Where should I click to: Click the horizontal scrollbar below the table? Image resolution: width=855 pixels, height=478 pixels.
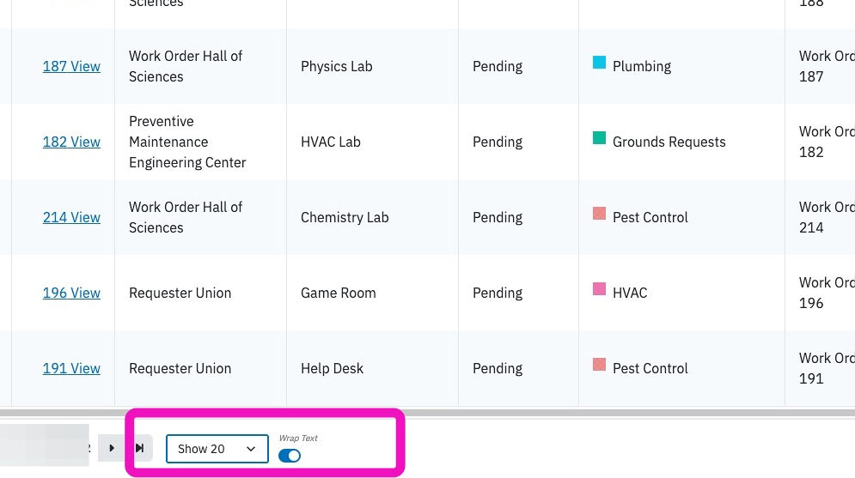(428, 413)
